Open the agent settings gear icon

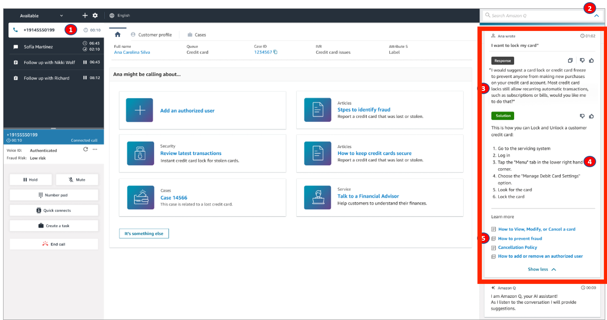(95, 15)
